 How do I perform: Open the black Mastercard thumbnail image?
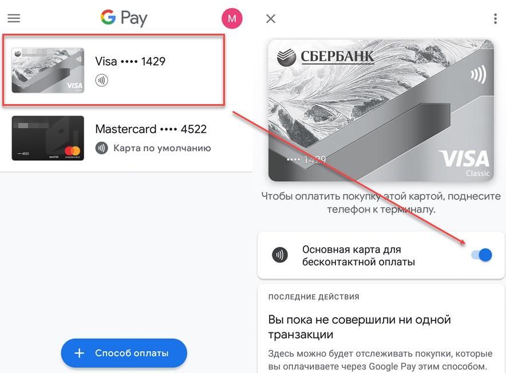tap(48, 138)
